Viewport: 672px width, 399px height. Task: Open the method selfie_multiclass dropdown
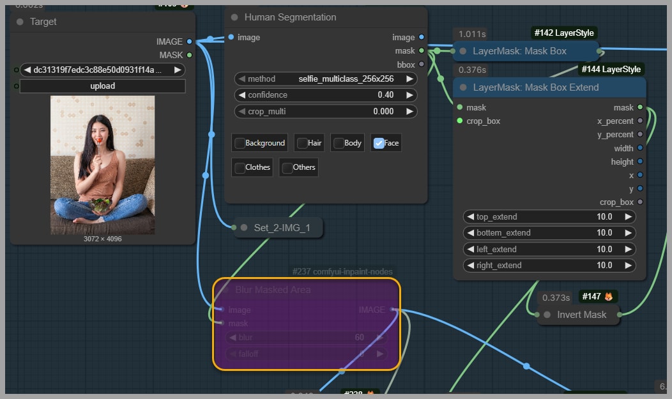pyautogui.click(x=326, y=79)
